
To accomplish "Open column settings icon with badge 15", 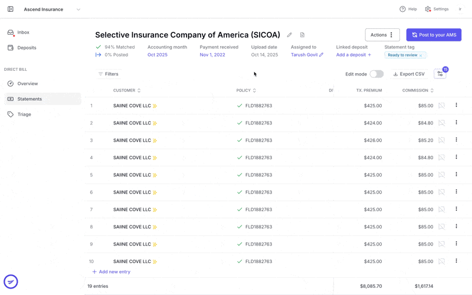I will [440, 73].
